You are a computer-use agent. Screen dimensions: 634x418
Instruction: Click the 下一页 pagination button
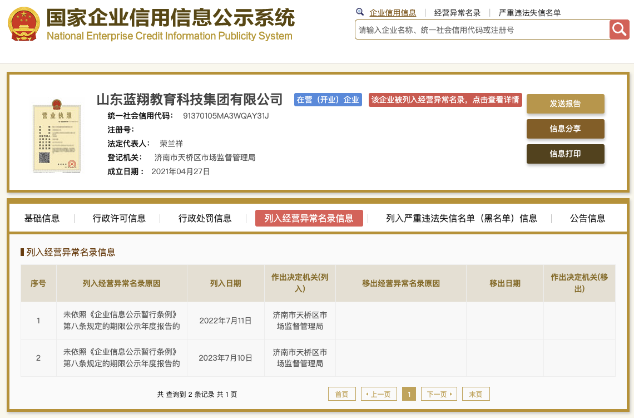point(439,394)
